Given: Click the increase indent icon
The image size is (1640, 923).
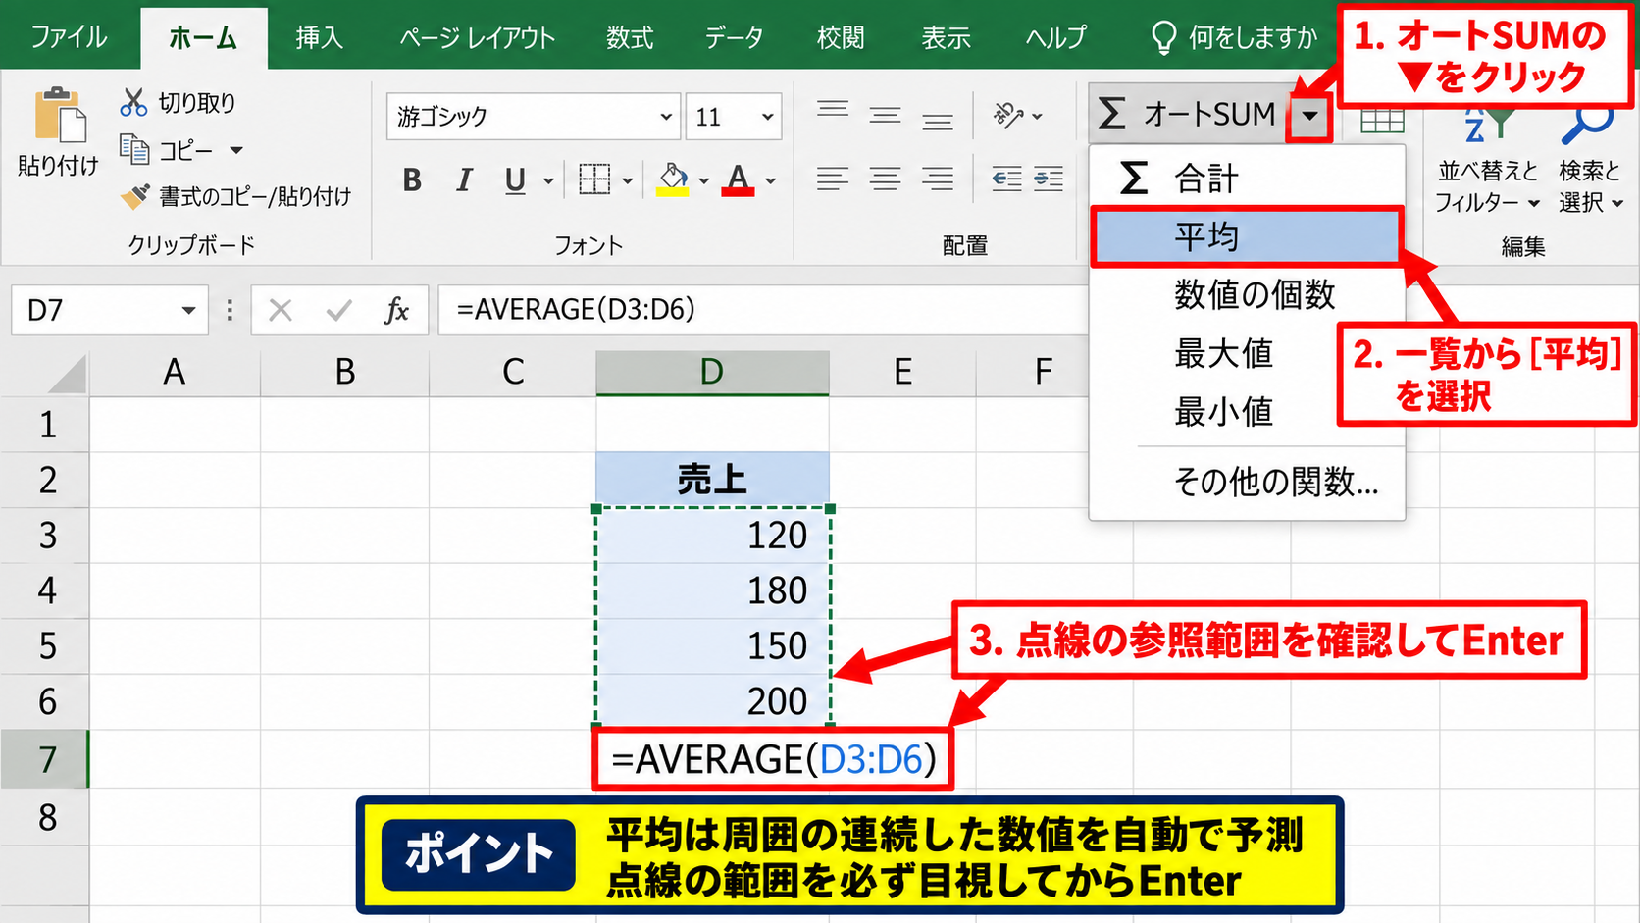Looking at the screenshot, I should (1049, 179).
